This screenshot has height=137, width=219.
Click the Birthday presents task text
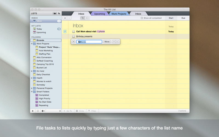click(x=84, y=36)
